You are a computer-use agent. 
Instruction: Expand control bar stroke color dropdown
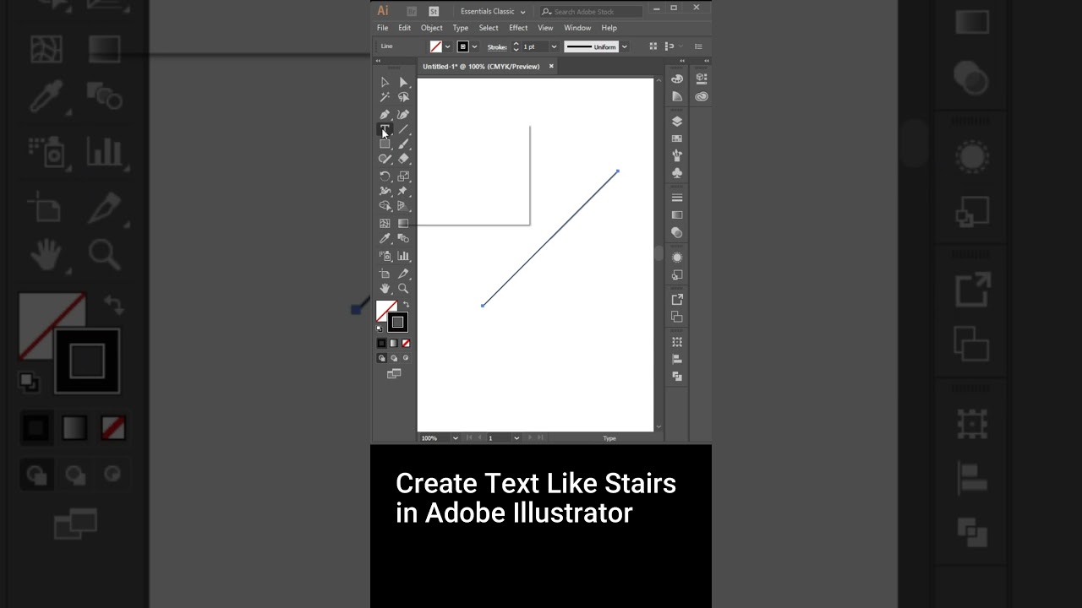click(474, 47)
